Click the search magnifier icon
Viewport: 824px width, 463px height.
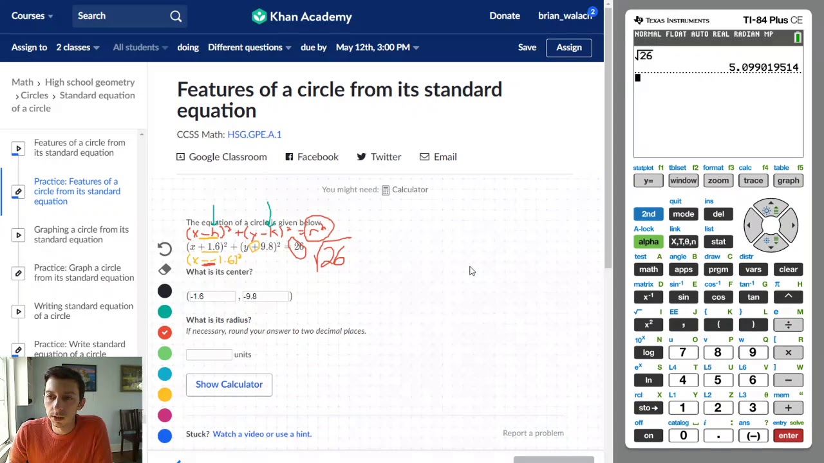(176, 16)
